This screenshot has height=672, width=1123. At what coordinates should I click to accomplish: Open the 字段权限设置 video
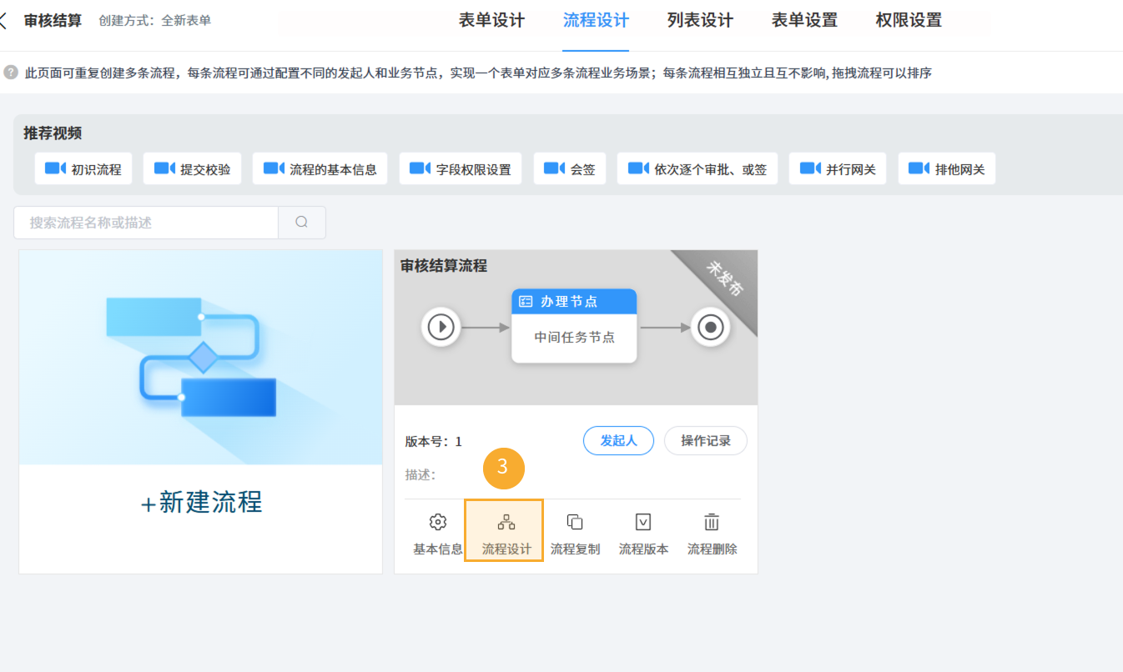(x=461, y=169)
